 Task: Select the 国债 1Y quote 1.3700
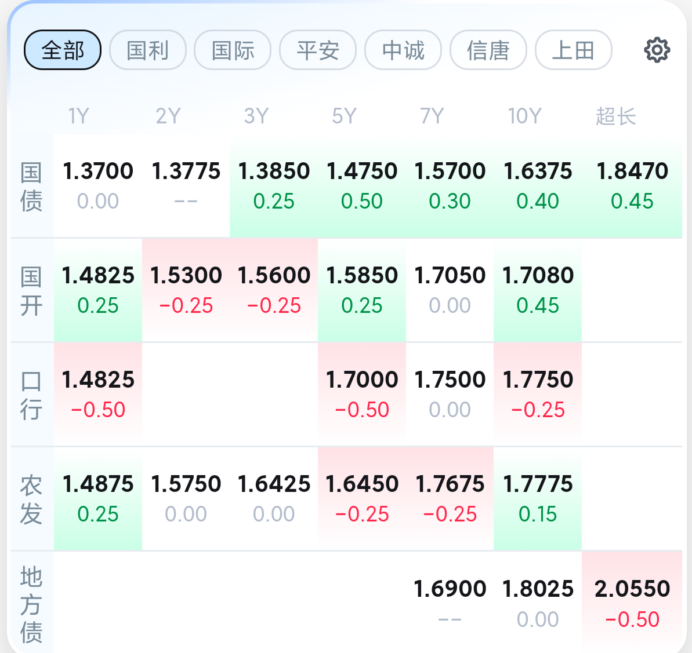(x=98, y=186)
